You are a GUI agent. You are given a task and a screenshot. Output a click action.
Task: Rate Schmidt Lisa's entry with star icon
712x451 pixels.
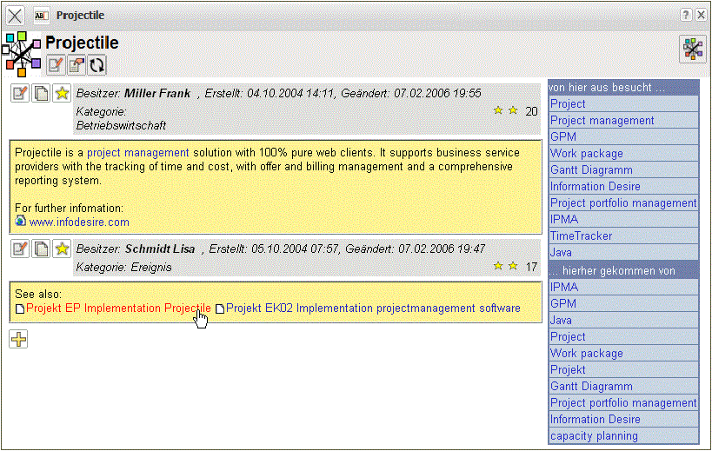[62, 249]
